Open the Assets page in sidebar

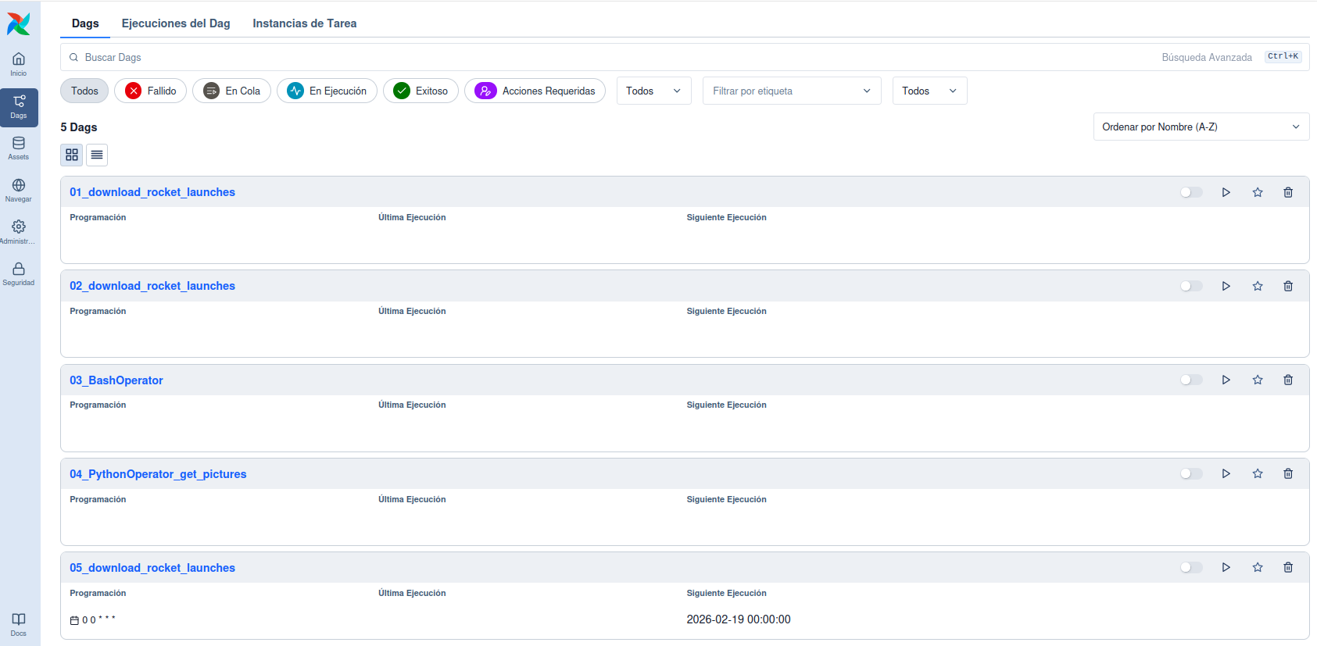19,148
